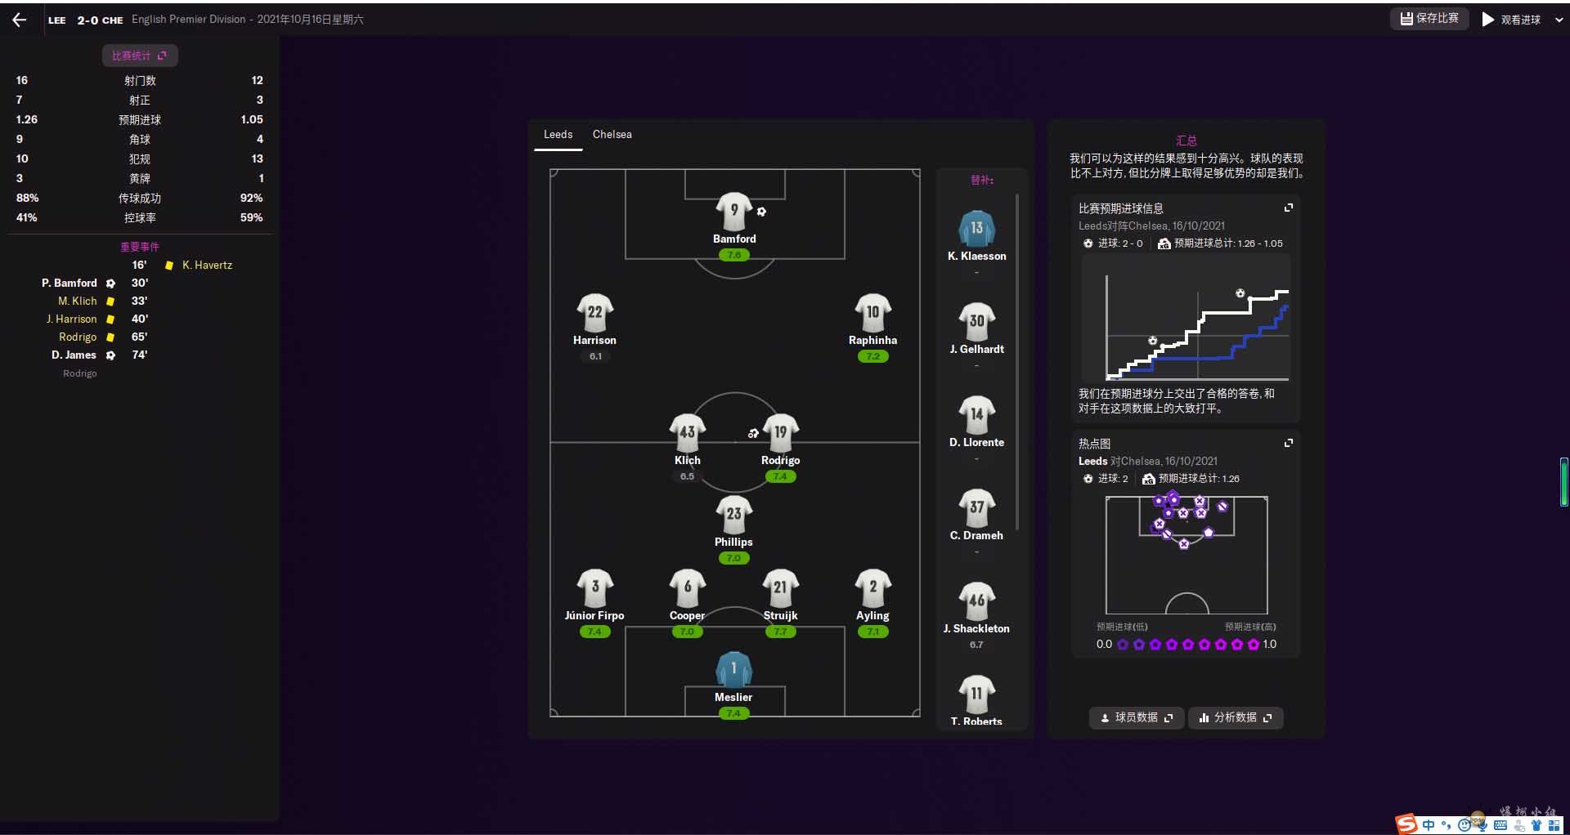Open the dropdown arrow beside 观看进球
This screenshot has height=835, width=1570.
[1559, 20]
